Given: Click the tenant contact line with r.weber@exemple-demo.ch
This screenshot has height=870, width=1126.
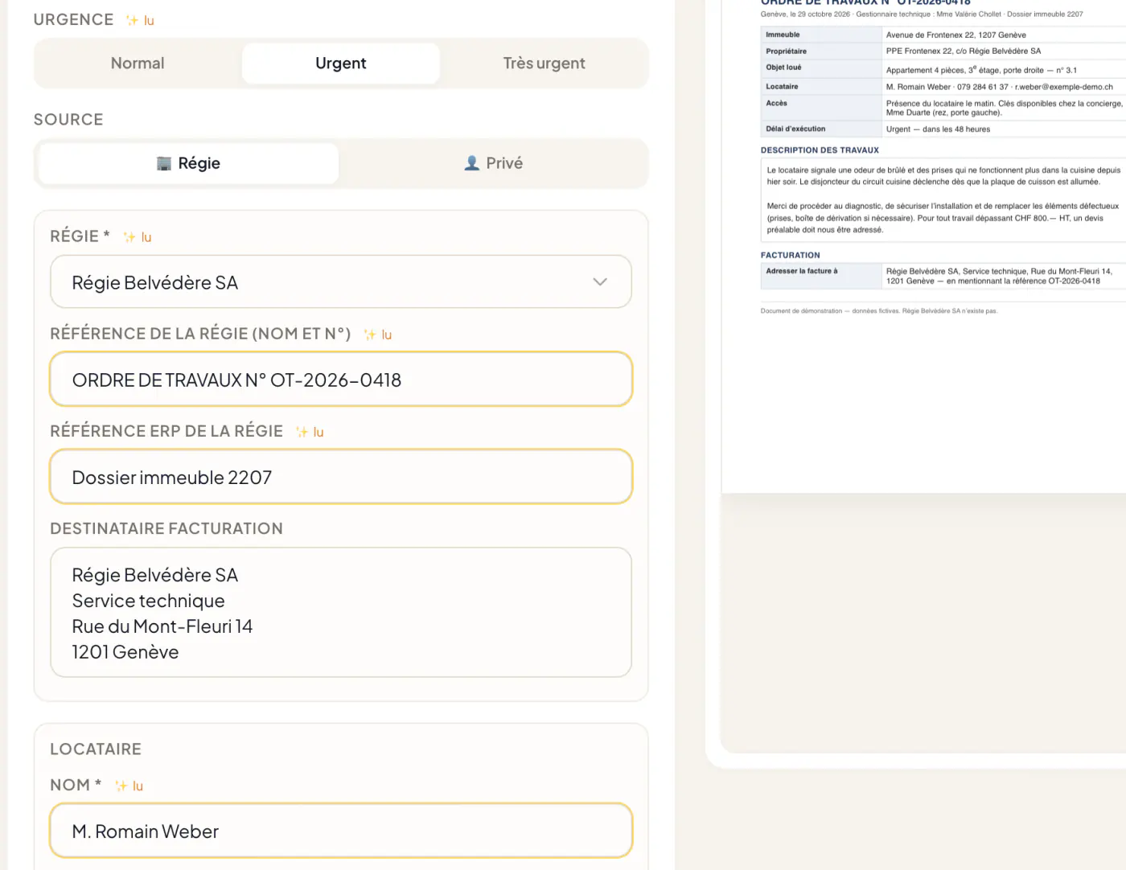Looking at the screenshot, I should [1000, 87].
